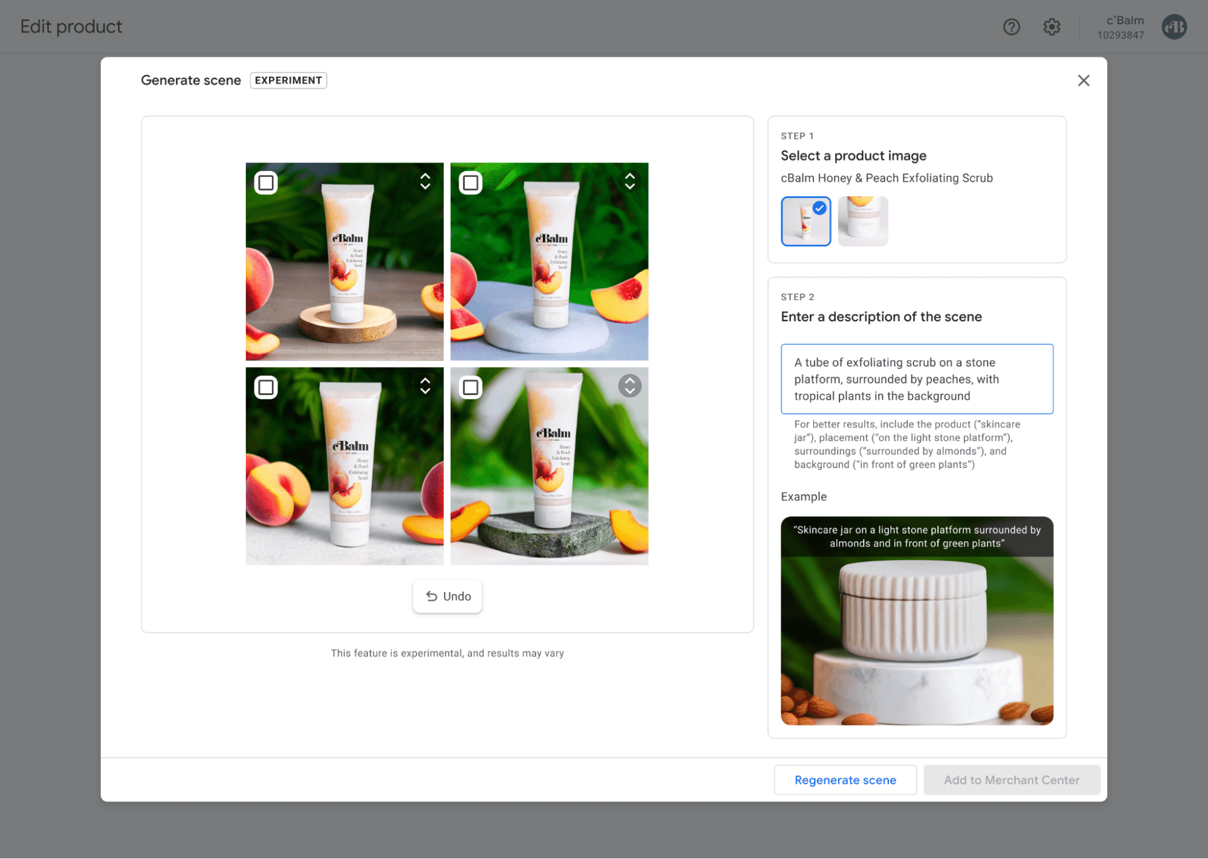Select the tube product thumbnail in Step 1
This screenshot has width=1208, height=859.
(x=806, y=221)
